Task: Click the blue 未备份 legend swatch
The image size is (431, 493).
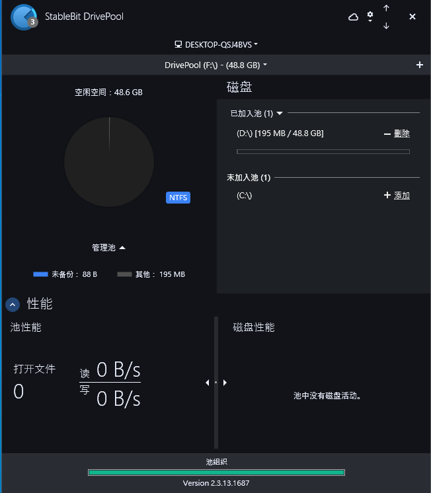Action: pyautogui.click(x=40, y=274)
